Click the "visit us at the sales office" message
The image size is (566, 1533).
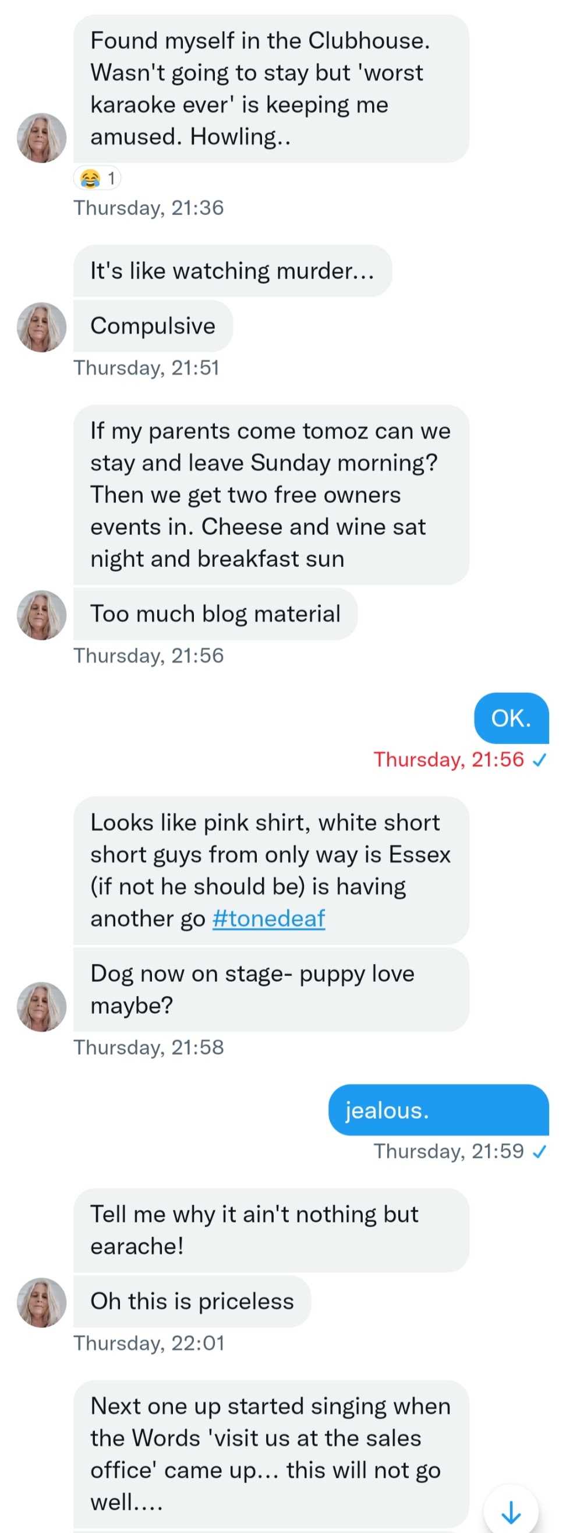(x=271, y=1453)
